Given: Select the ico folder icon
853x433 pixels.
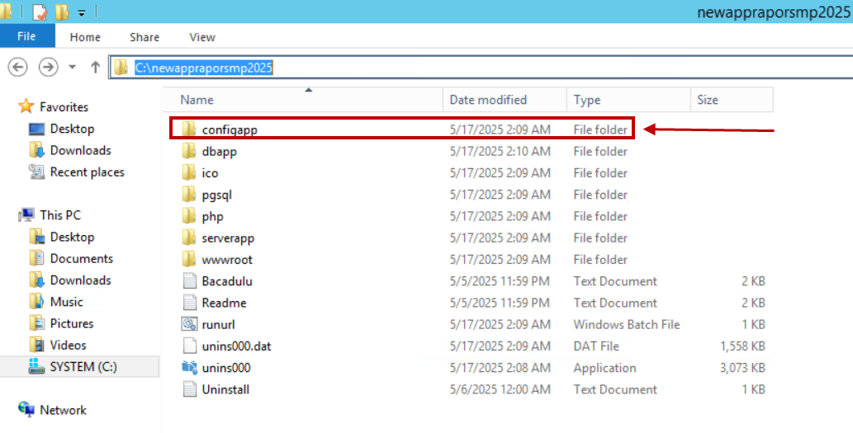Looking at the screenshot, I should point(189,172).
